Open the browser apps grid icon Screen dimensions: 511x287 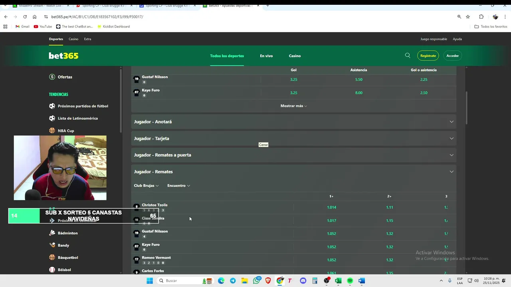tap(5, 26)
